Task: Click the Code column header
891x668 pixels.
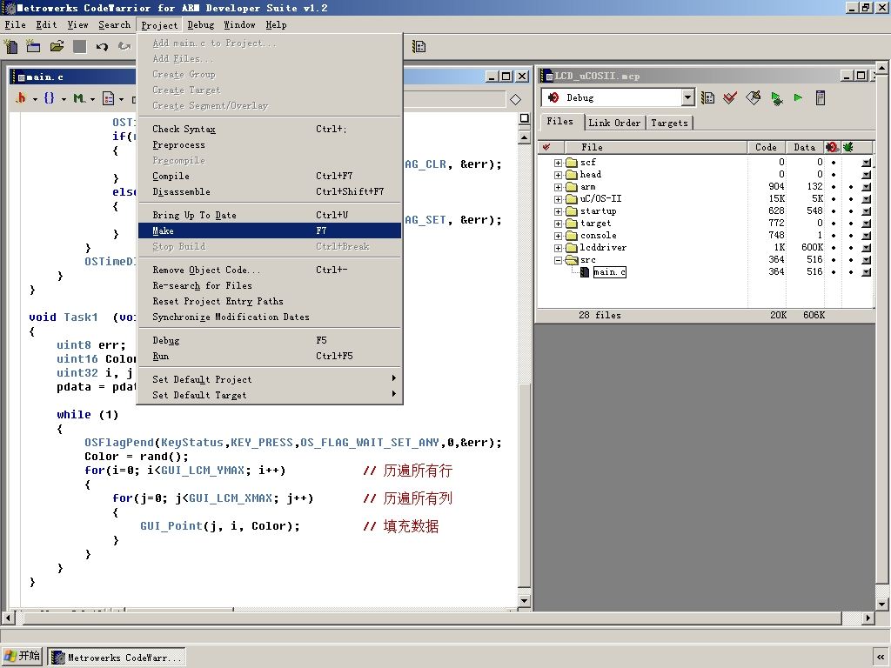Action: click(x=766, y=147)
